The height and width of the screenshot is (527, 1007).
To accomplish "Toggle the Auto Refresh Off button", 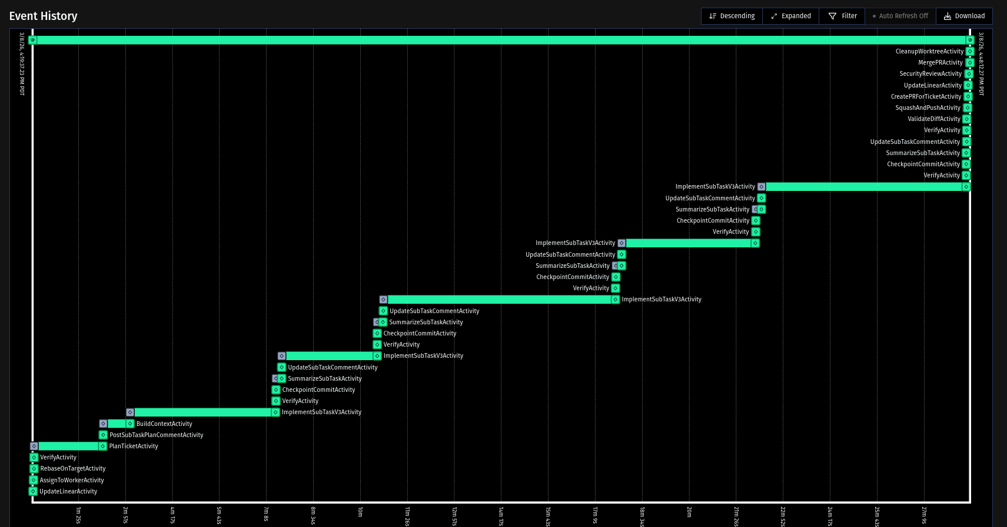I will click(x=900, y=16).
